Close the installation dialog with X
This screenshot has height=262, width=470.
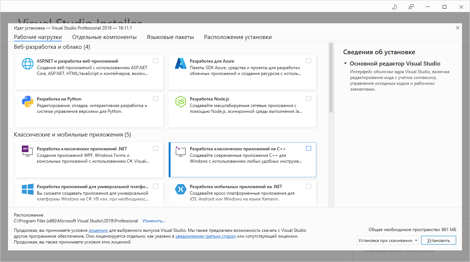458,28
